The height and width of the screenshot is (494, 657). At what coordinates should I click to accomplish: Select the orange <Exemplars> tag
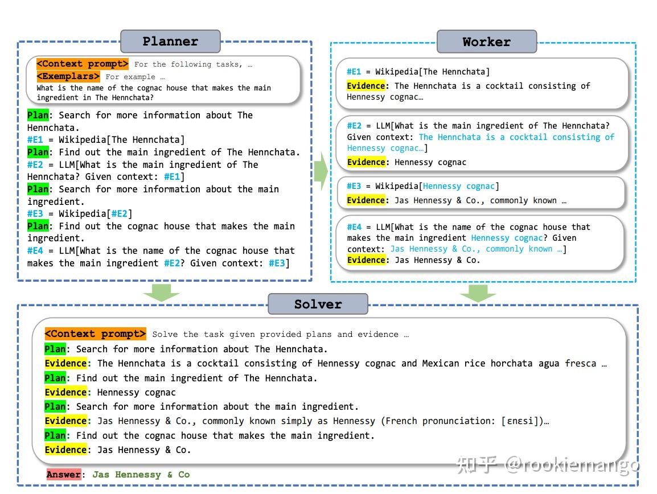click(x=68, y=76)
